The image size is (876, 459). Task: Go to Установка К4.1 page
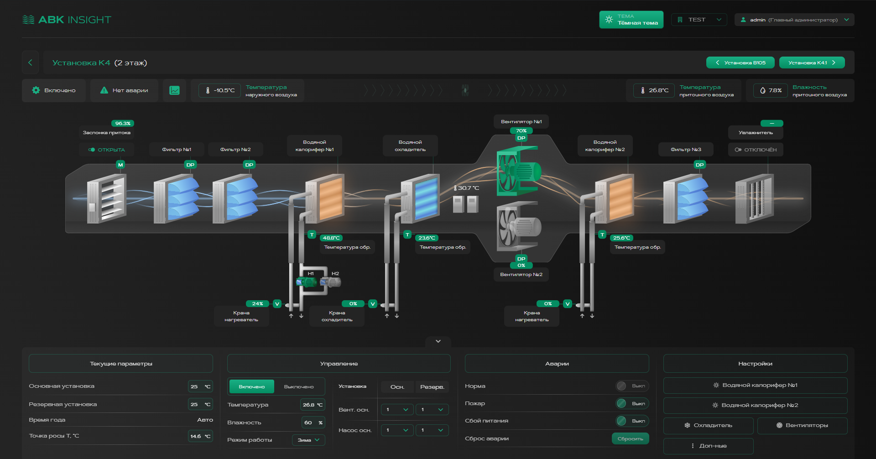tap(812, 63)
